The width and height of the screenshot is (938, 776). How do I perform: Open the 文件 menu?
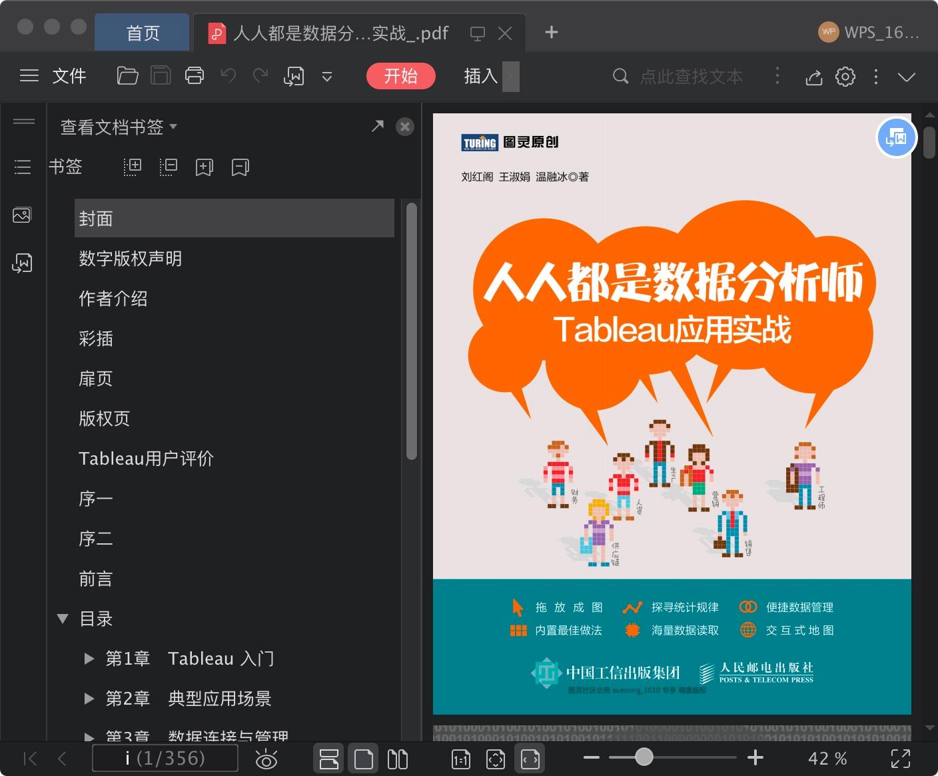pos(69,76)
